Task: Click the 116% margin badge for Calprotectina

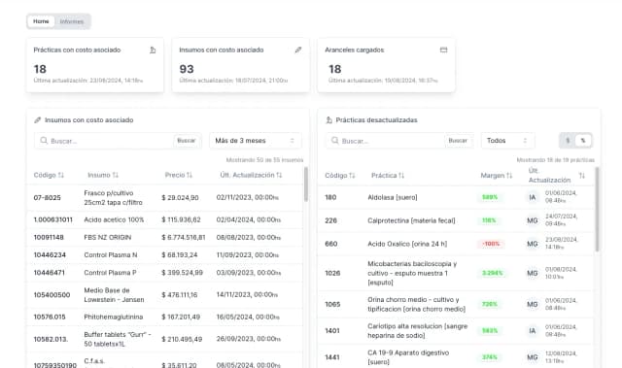Action: click(489, 220)
